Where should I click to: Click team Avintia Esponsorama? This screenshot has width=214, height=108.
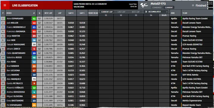tap(192, 101)
